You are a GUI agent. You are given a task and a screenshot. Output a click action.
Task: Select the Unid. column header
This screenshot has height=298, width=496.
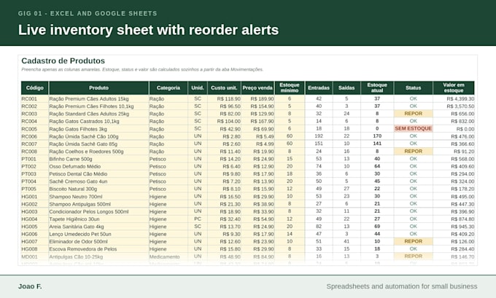[x=198, y=88]
